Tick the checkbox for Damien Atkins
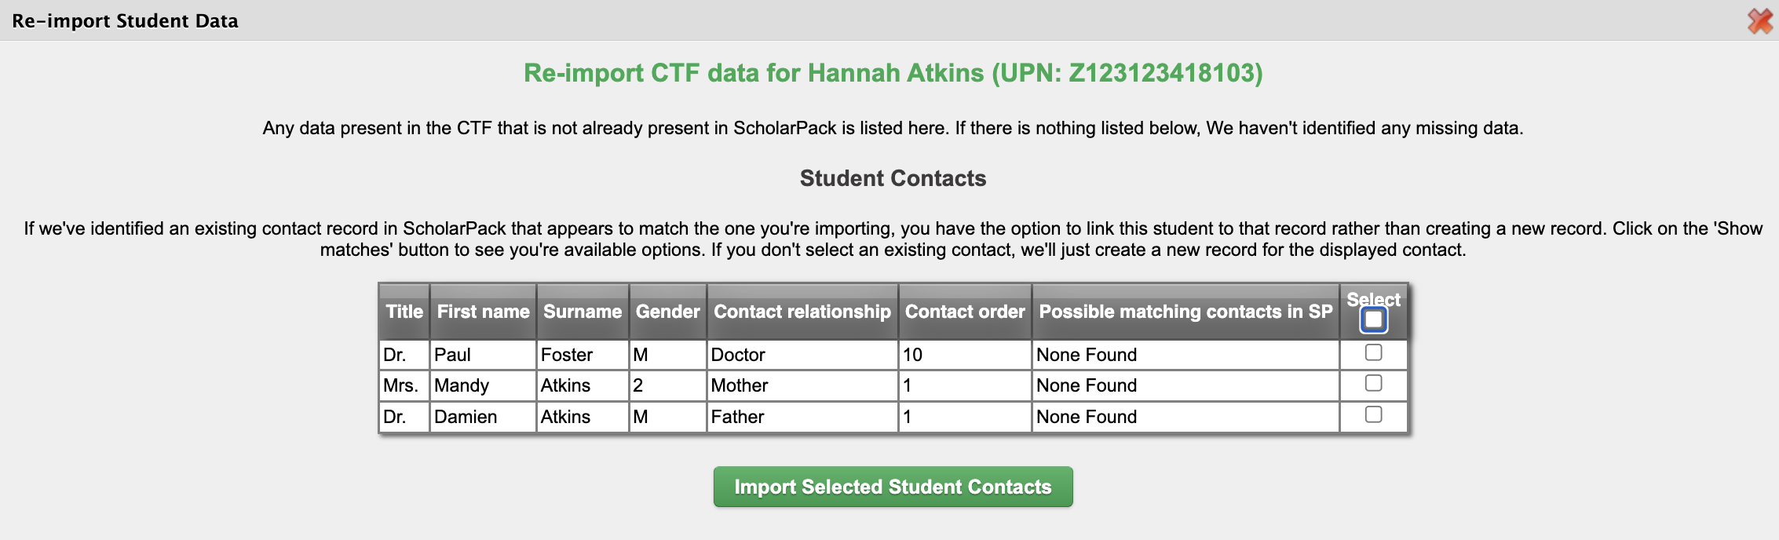This screenshot has width=1779, height=540. (1373, 414)
